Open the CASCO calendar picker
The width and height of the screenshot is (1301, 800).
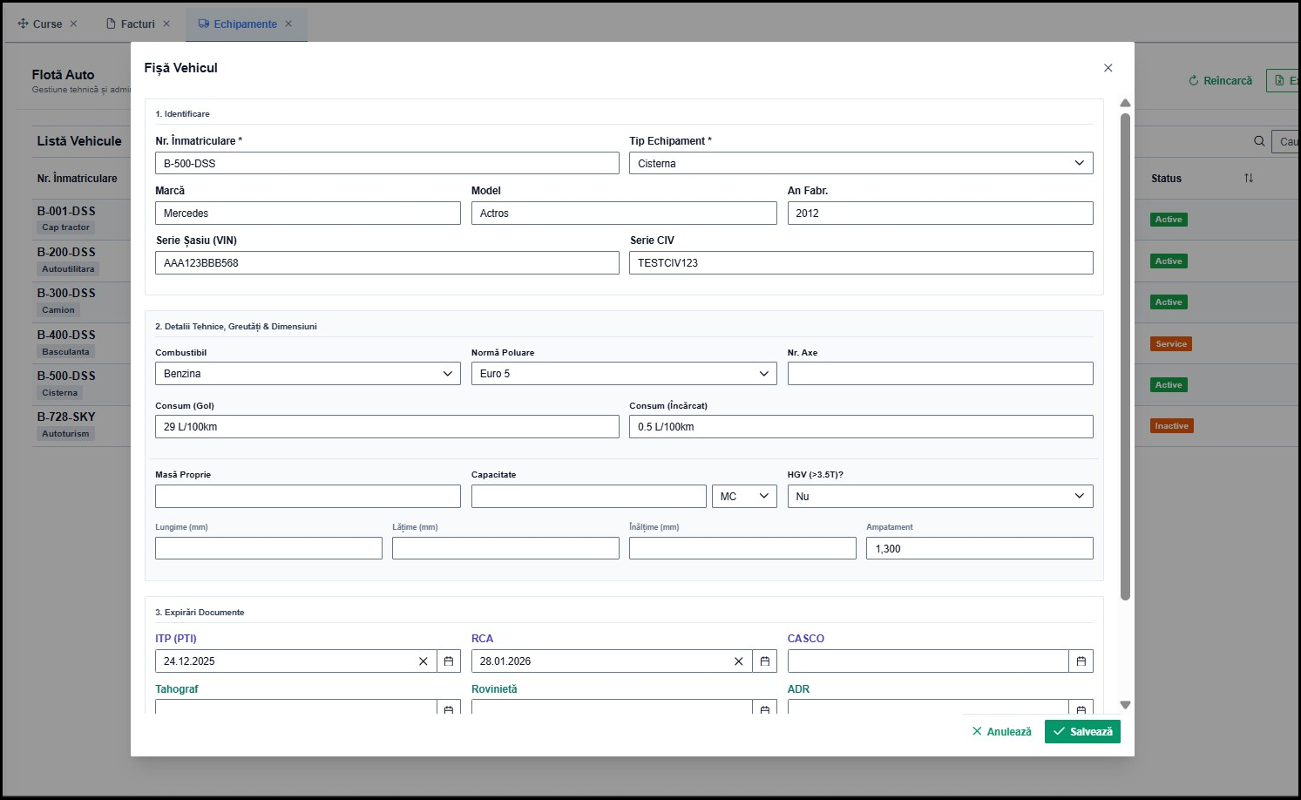tap(1081, 661)
